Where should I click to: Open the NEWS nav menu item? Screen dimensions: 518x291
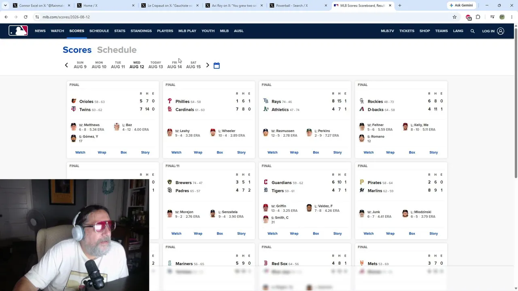(x=40, y=31)
